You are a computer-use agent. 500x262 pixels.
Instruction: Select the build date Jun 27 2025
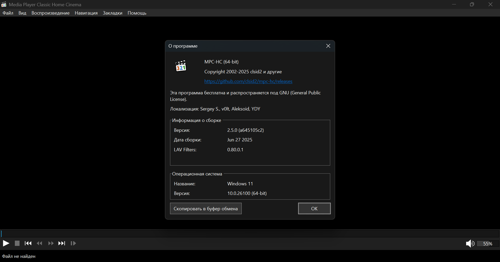(x=240, y=140)
